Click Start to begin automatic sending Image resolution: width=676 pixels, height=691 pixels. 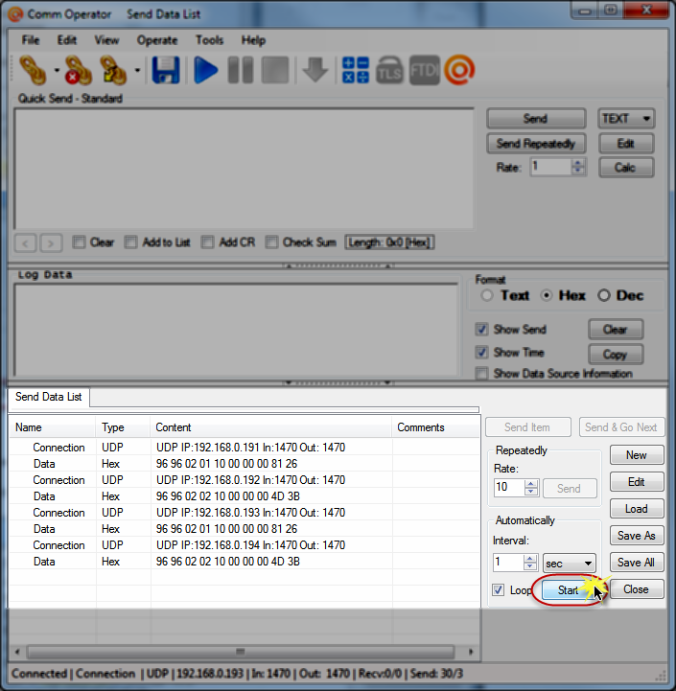click(569, 590)
